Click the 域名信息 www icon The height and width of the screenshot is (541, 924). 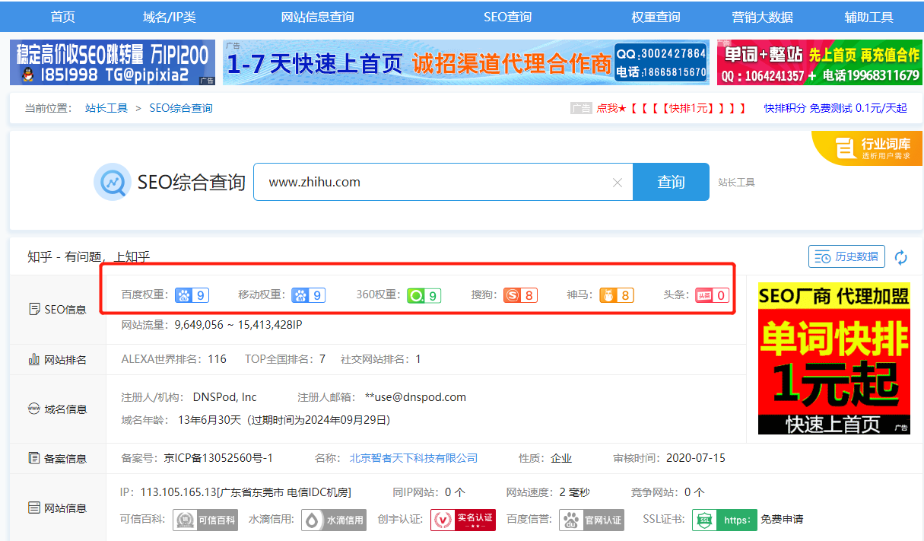point(34,409)
